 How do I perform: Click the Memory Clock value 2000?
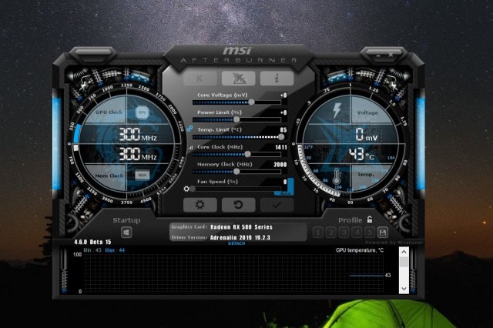pyautogui.click(x=280, y=164)
